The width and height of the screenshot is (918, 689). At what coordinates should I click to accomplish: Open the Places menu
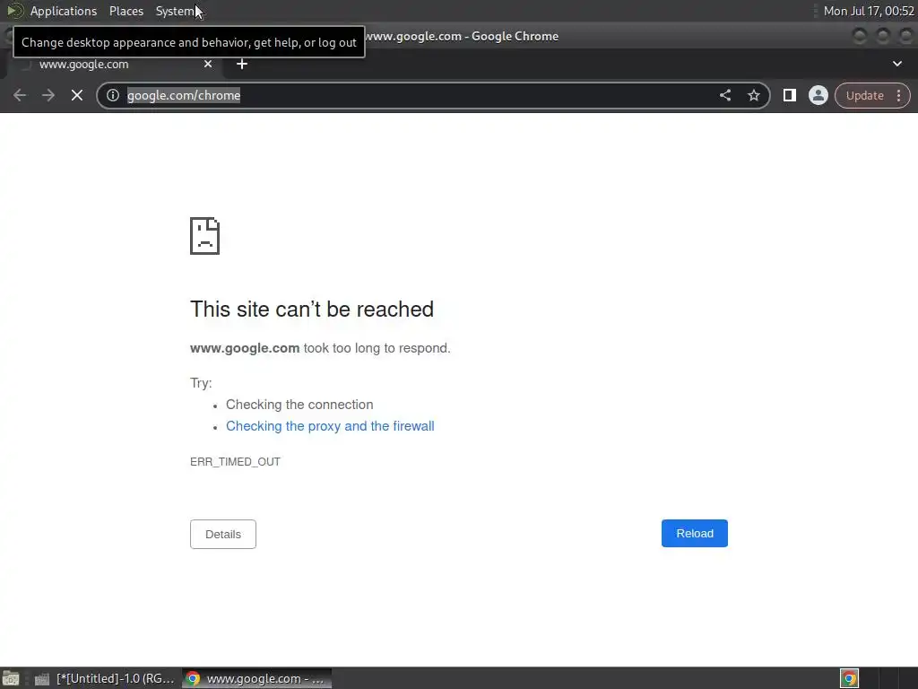coord(126,11)
